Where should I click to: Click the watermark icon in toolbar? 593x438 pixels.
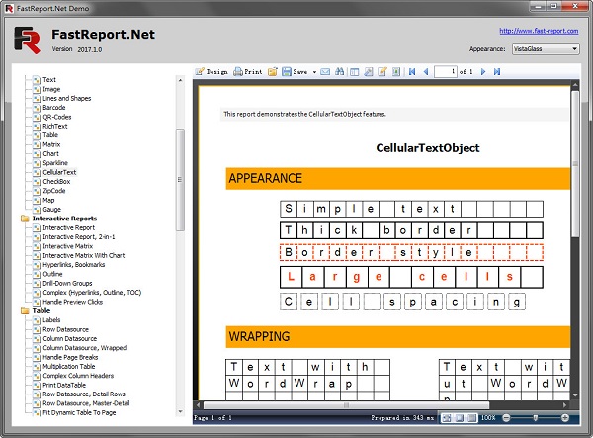[396, 71]
